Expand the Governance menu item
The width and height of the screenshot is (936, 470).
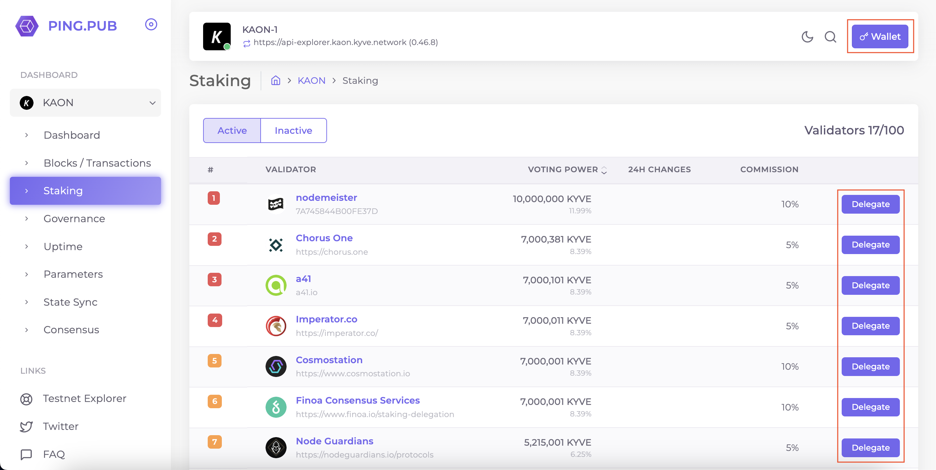coord(74,219)
